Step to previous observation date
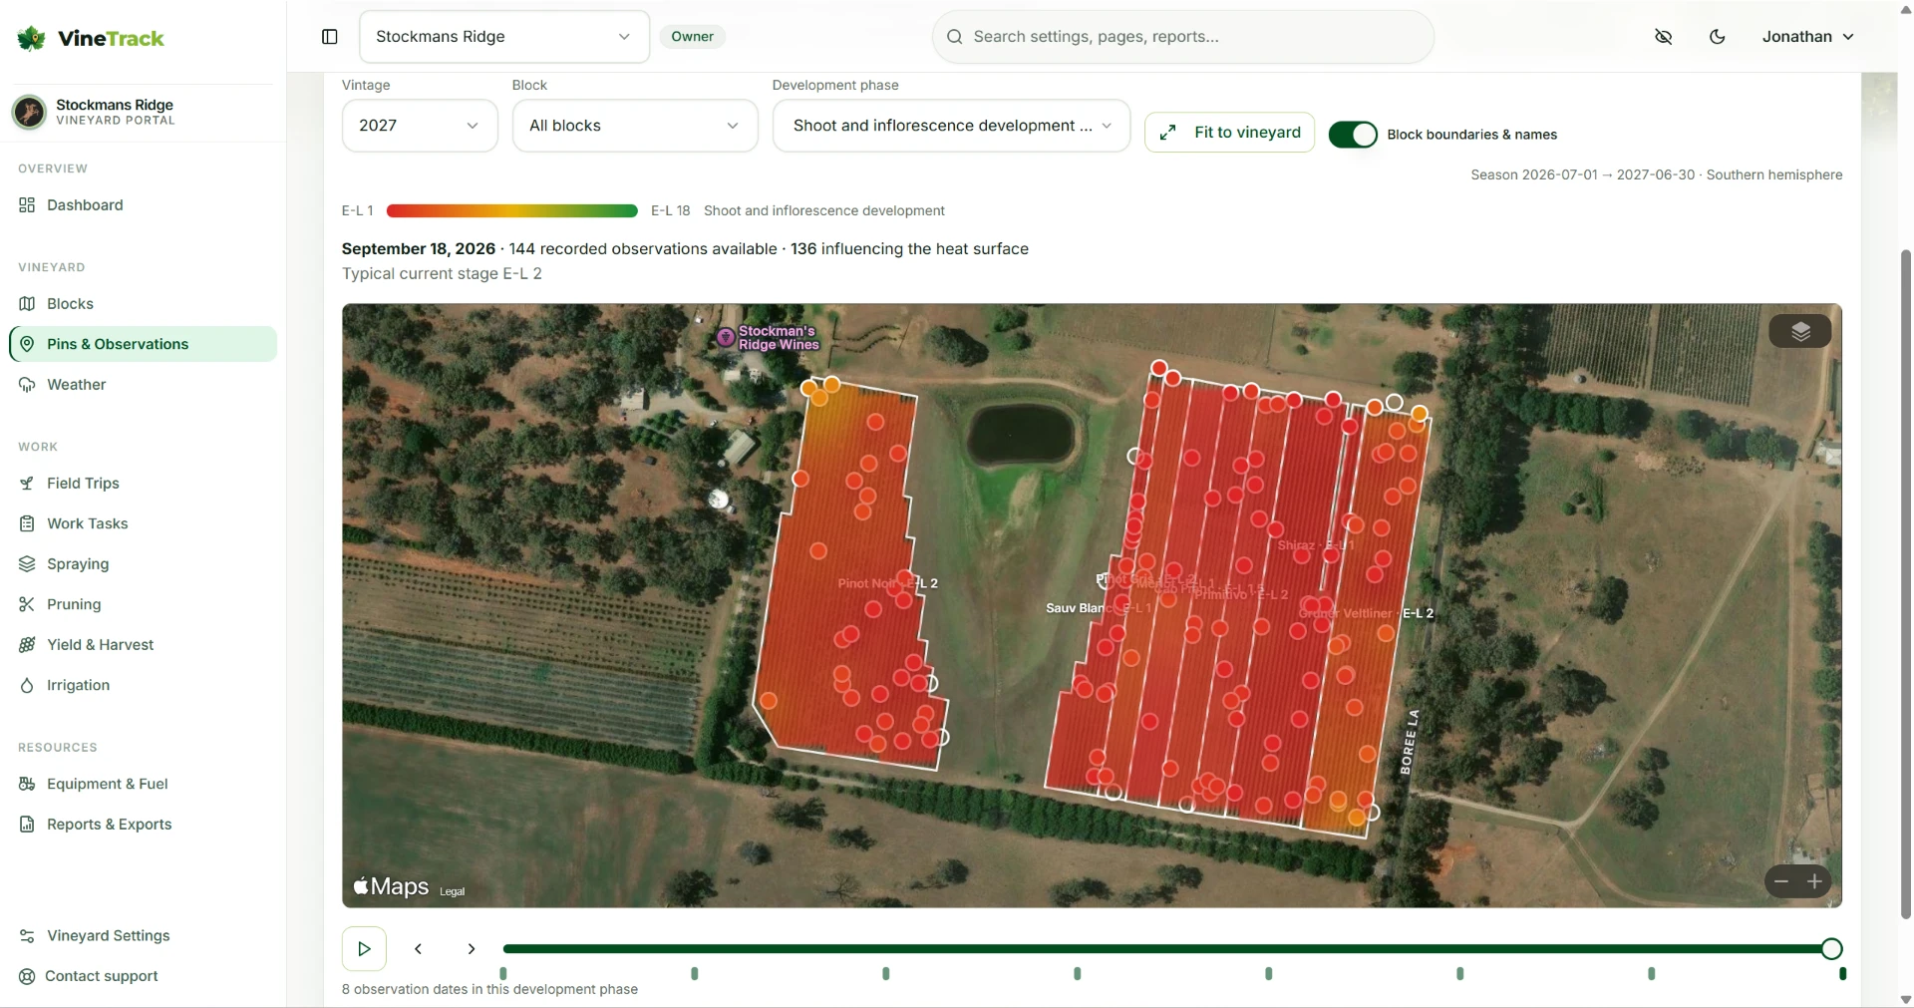 tap(419, 949)
